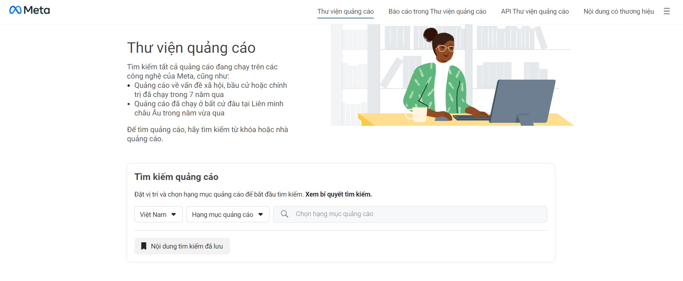Open the hamburger menu icon
Image resolution: width=683 pixels, height=281 pixels.
coord(667,11)
